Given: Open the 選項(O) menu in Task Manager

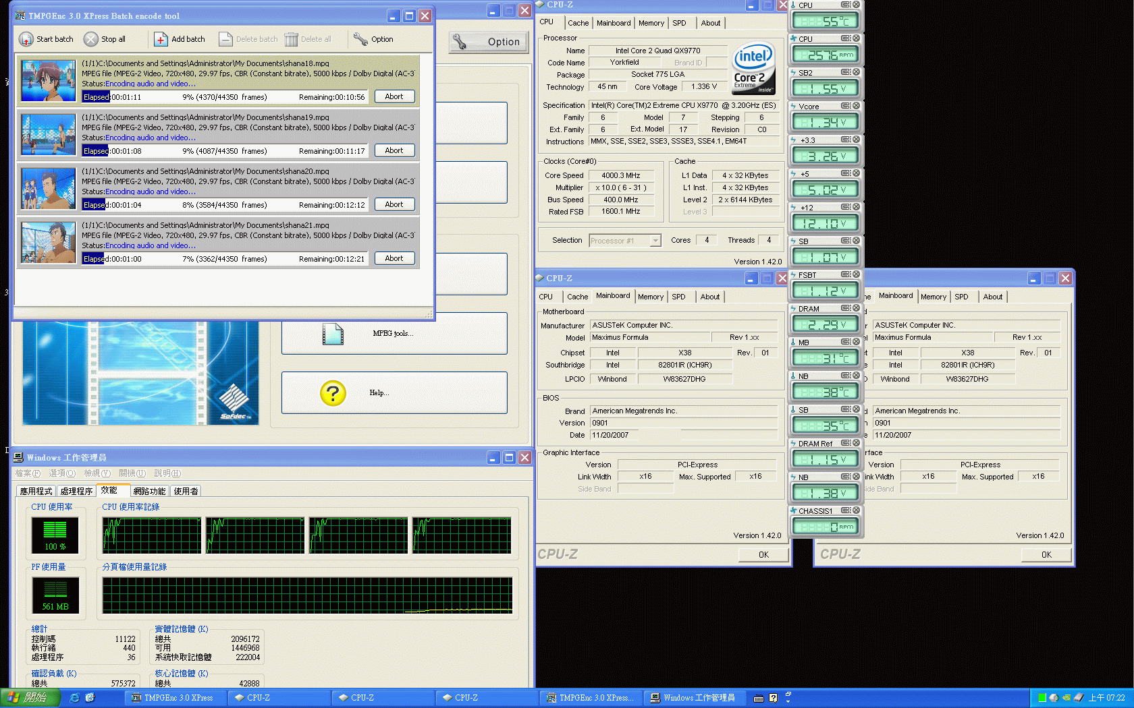Looking at the screenshot, I should (x=62, y=473).
